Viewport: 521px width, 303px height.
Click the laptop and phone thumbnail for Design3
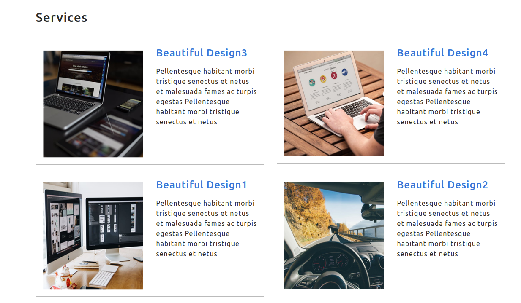[93, 104]
